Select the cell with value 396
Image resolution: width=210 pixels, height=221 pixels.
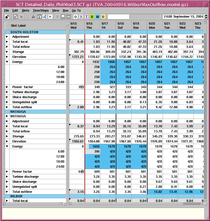pos(92,152)
